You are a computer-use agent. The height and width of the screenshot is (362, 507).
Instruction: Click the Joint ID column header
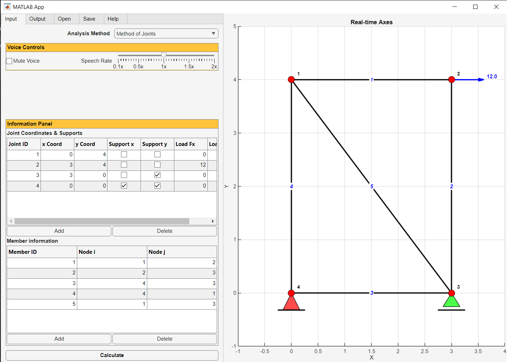click(24, 144)
